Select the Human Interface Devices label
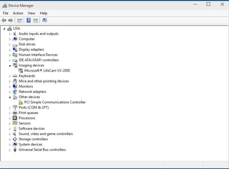Viewport: 229px width, 169px height. [x=38, y=55]
